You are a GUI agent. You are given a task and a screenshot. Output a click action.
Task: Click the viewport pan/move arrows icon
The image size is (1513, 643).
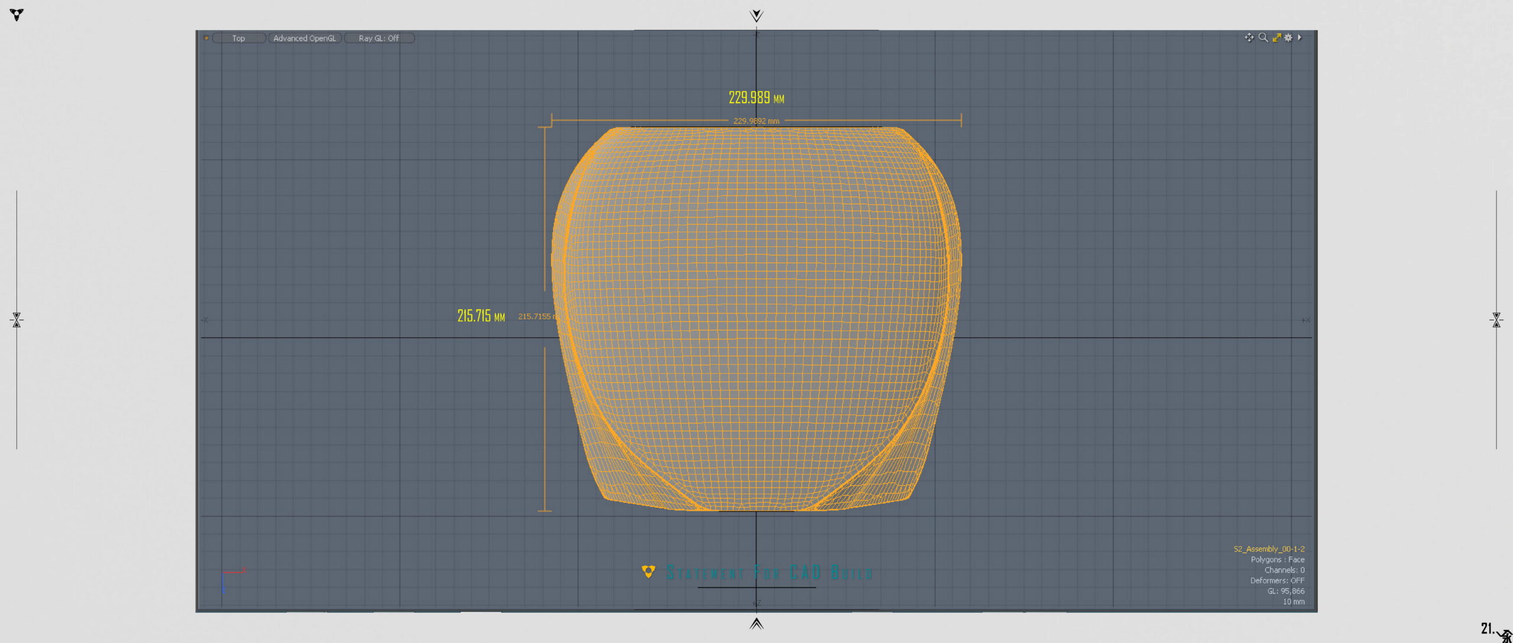coord(1248,38)
